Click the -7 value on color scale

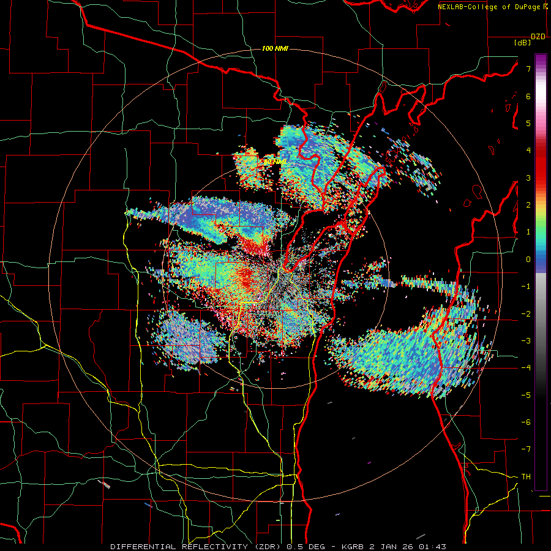tap(526, 449)
